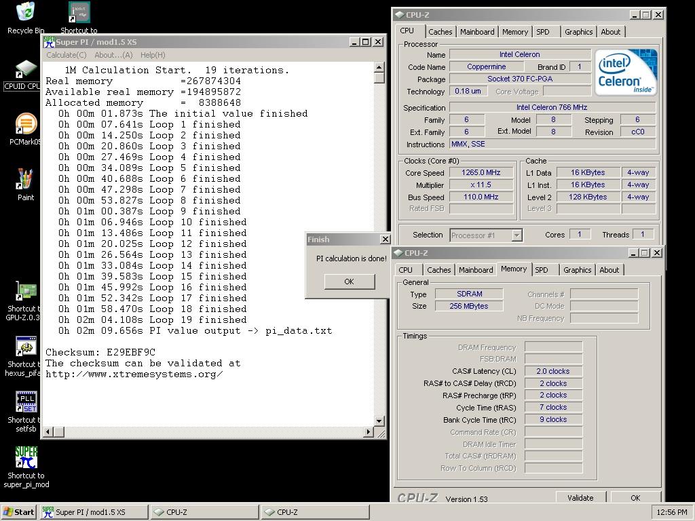695x521 pixels.
Task: Click Super PI vertical scrollbar up arrow
Action: pos(379,67)
